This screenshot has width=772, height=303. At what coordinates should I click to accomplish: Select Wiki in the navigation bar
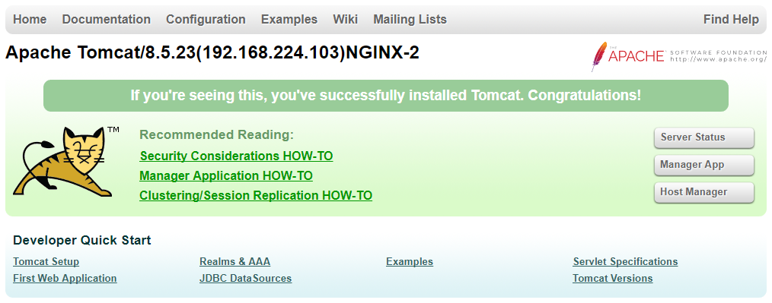tap(345, 19)
